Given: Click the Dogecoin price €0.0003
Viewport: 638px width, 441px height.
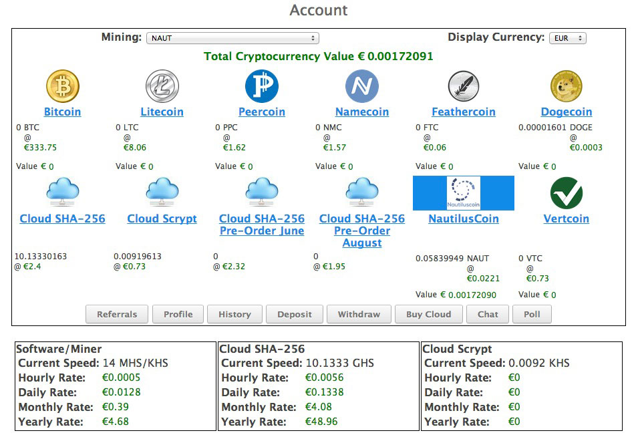Looking at the screenshot, I should tap(586, 148).
